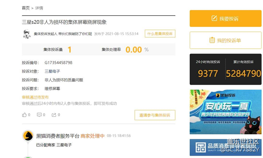The width and height of the screenshot is (263, 158).
Task: Click 已分配商家 三星电子 message
Action: click(x=54, y=145)
